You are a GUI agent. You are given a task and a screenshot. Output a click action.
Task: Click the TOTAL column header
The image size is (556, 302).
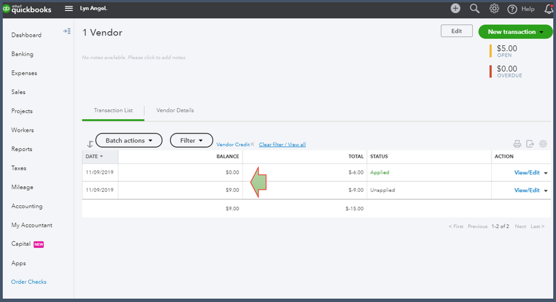tap(355, 156)
